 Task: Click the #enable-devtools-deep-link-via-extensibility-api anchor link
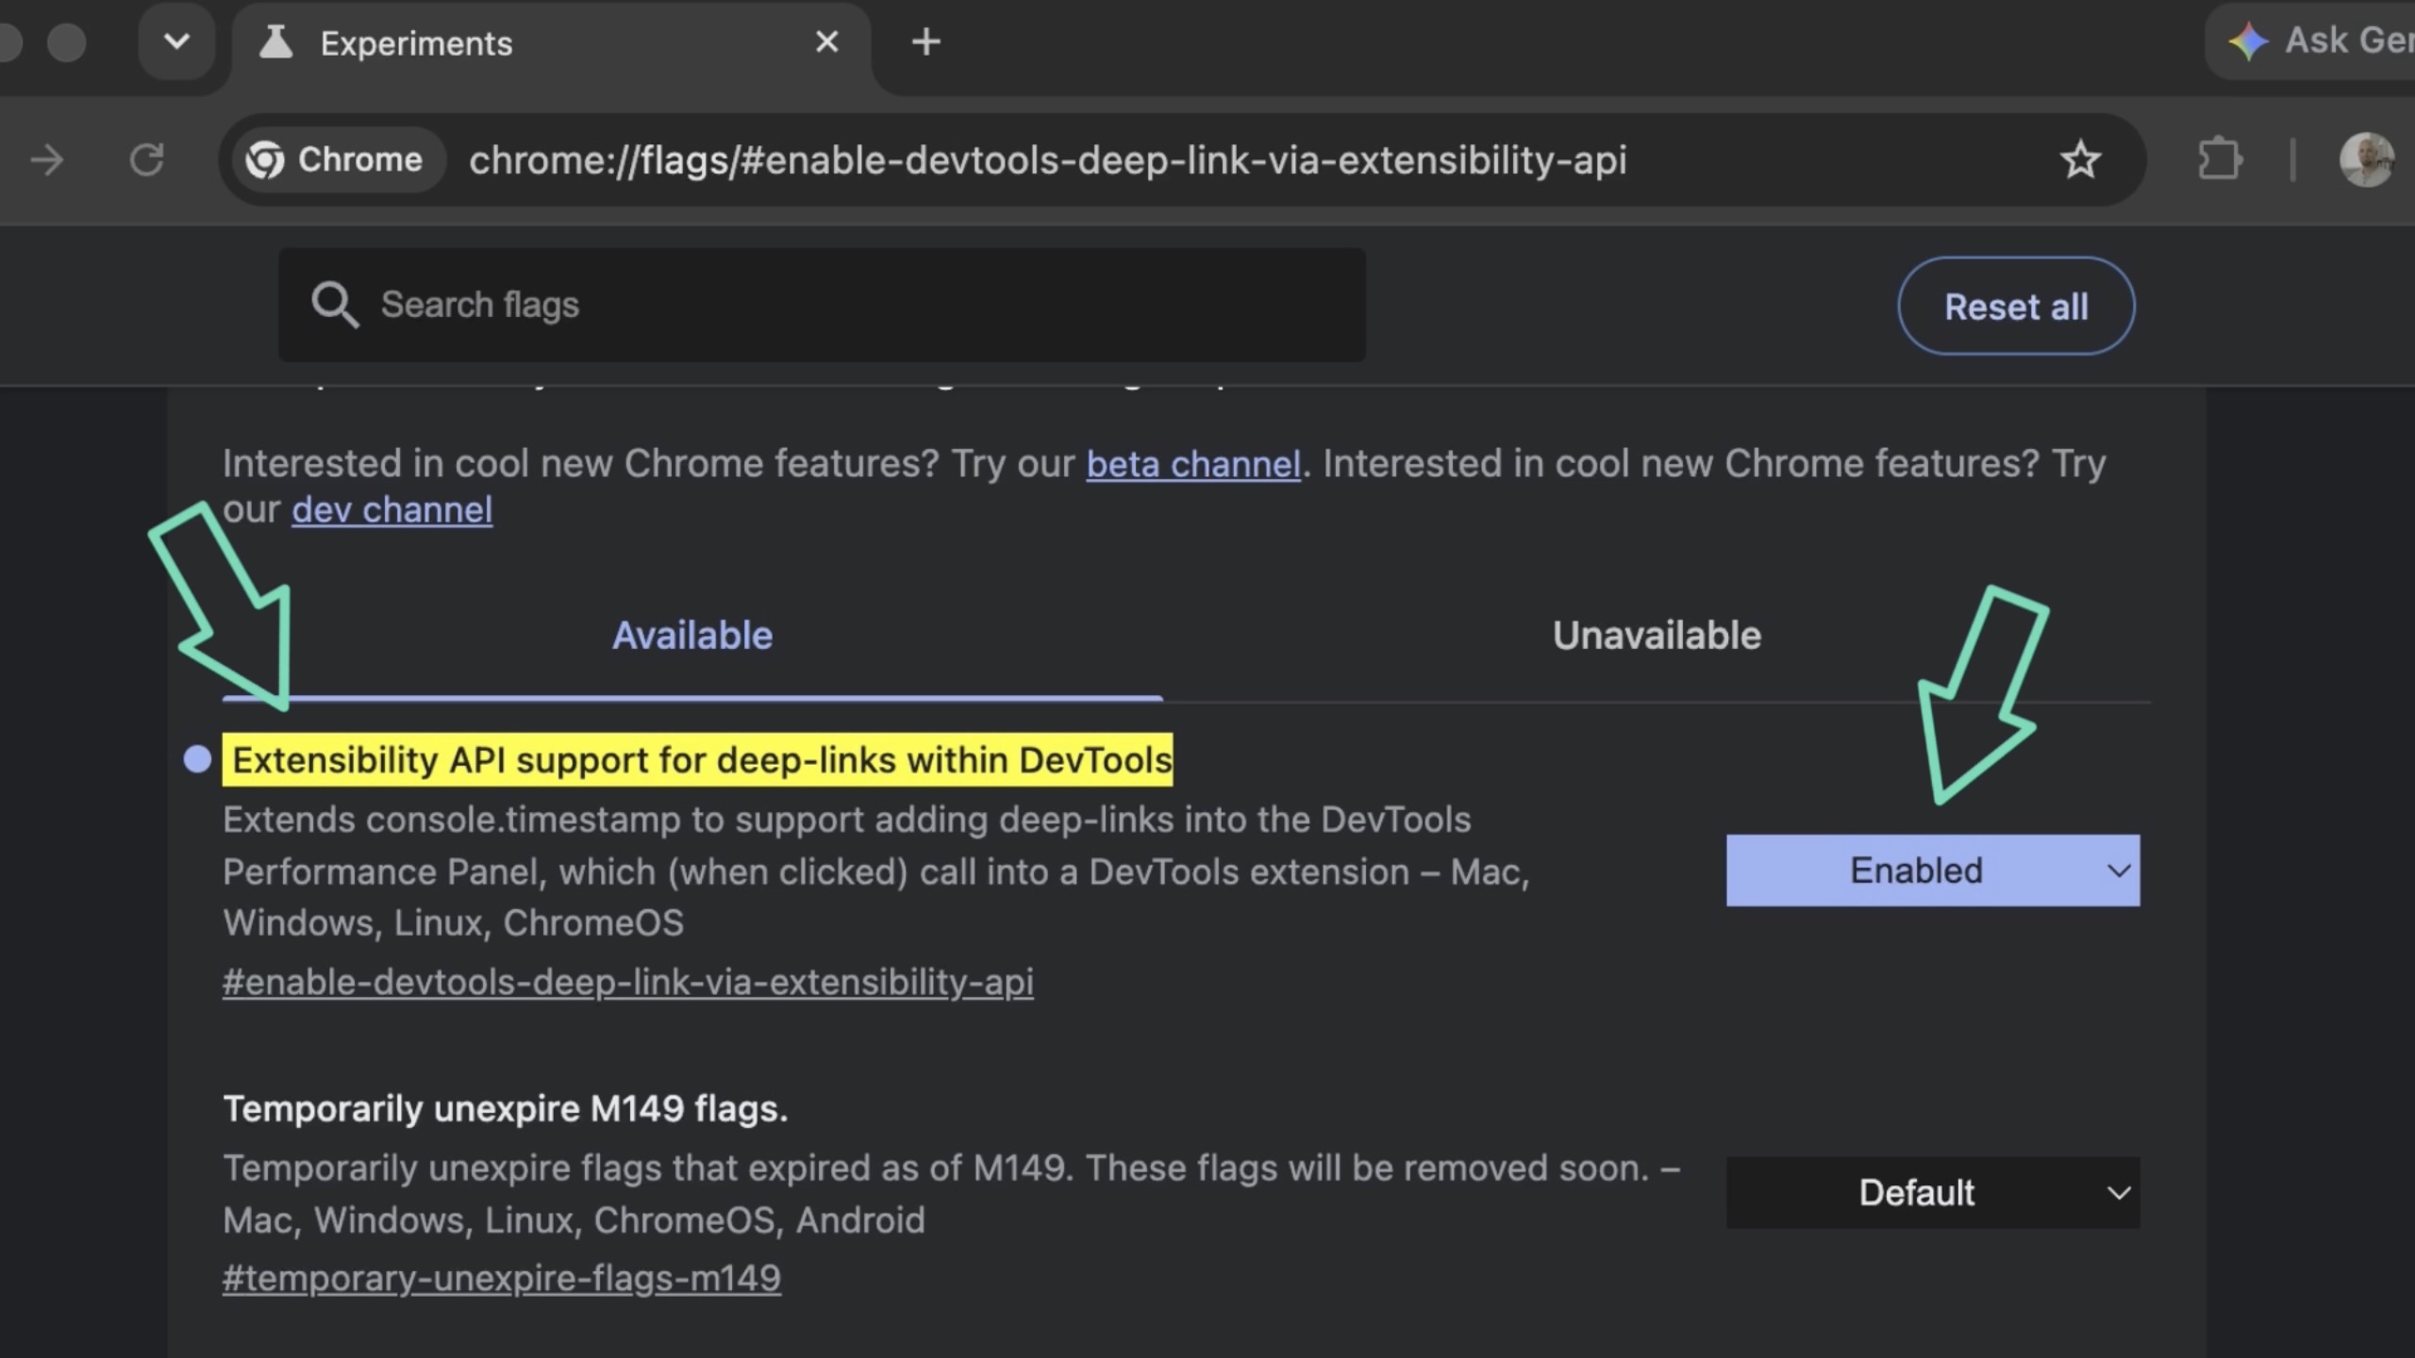pyautogui.click(x=628, y=982)
